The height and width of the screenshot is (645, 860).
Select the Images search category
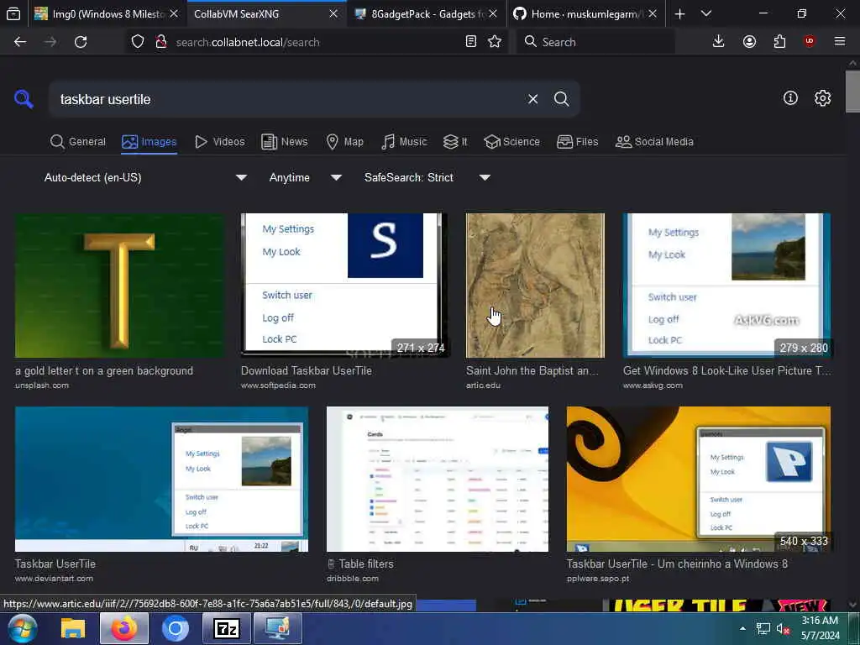[x=149, y=141]
